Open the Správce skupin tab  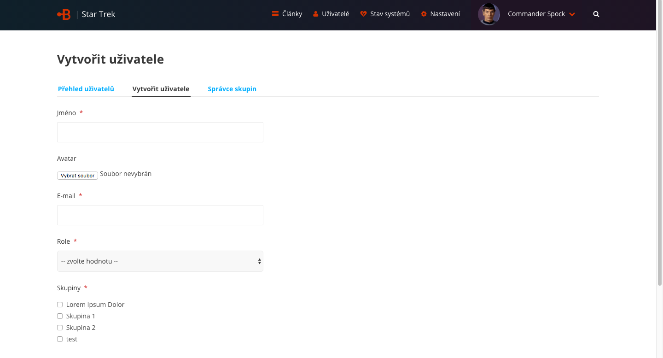click(x=232, y=89)
